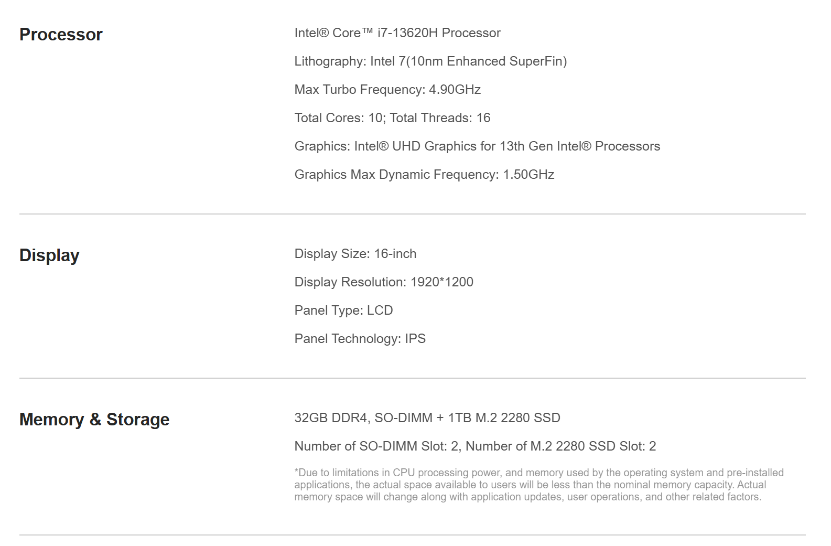
Task: Click the 1TB M.2 2280 SSD text
Action: tap(504, 418)
